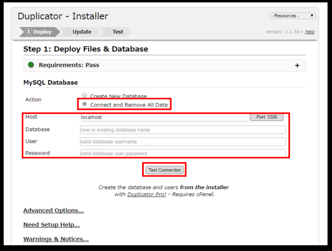
Task: Focus the Password input field
Action: 183,153
